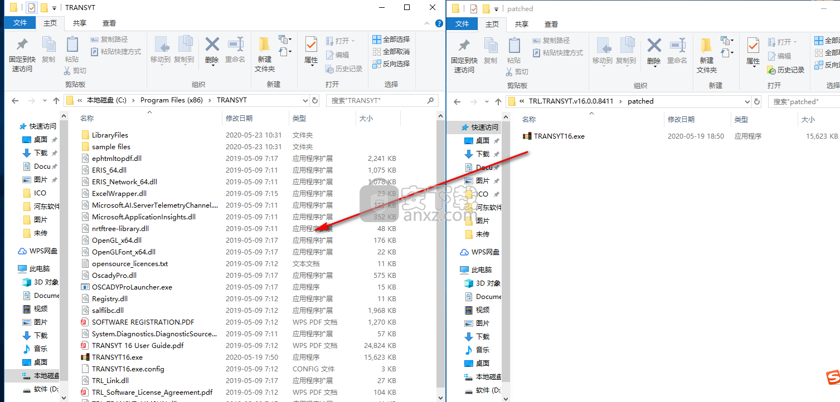Click the Delete (删除) icon in TRANSYT window

tap(212, 50)
